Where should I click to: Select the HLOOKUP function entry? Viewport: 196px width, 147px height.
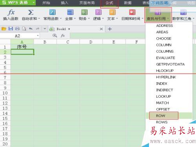[165, 71]
